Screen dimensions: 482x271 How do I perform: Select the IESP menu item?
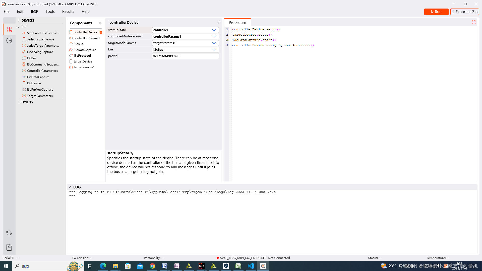pos(34,11)
